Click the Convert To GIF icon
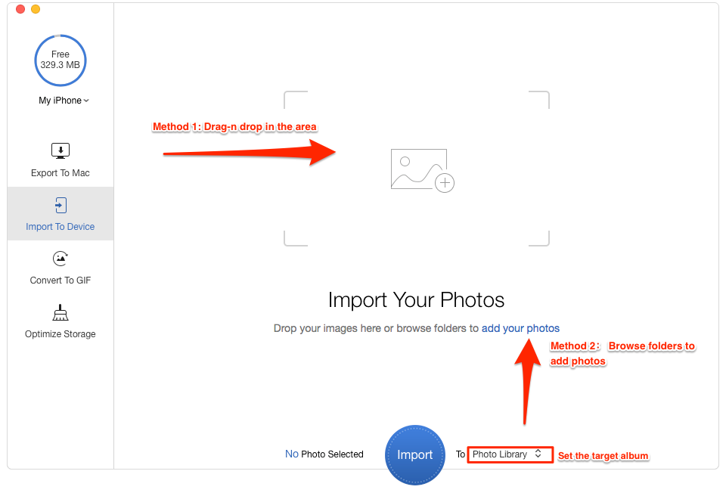Image resolution: width=726 pixels, height=496 pixels. click(60, 259)
